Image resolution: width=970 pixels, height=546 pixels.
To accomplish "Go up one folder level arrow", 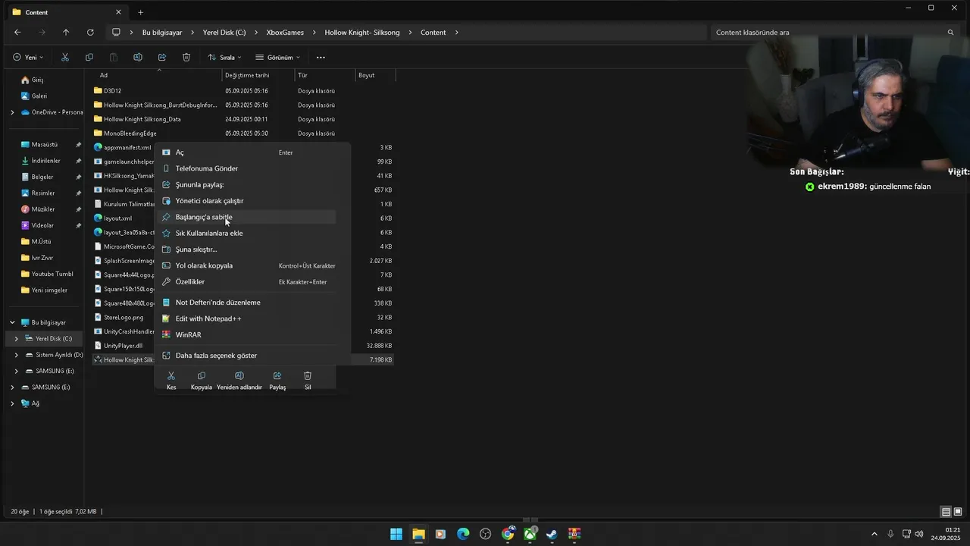I will pyautogui.click(x=66, y=33).
